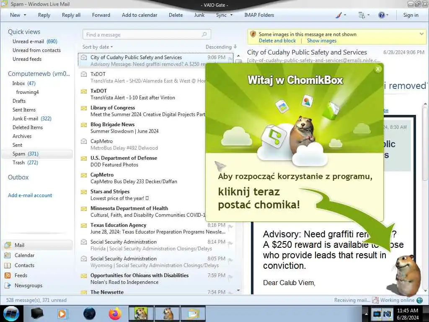Click message list scroll down arrow

click(238, 290)
